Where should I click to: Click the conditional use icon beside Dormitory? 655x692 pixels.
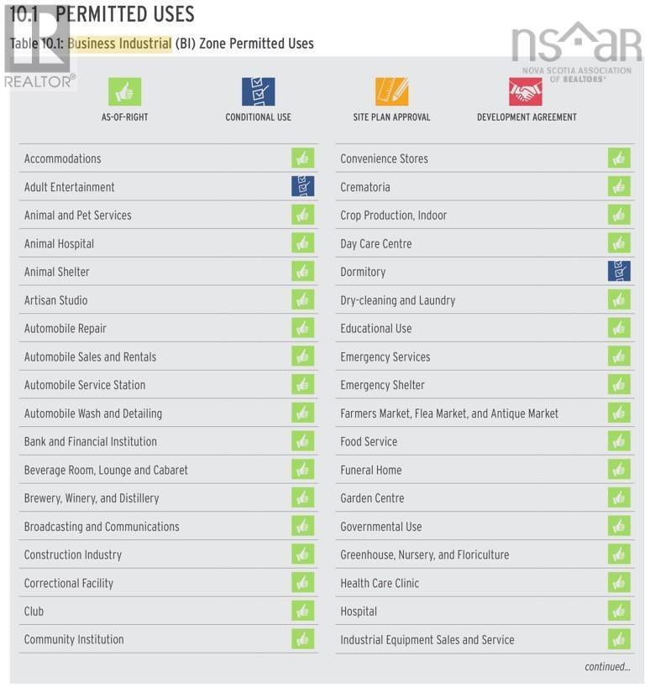619,271
